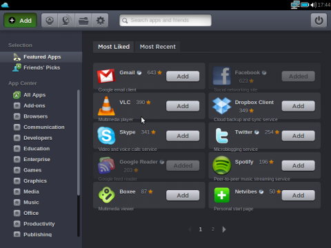
Task: Click the web badge beside Gmail
Action: click(139, 73)
